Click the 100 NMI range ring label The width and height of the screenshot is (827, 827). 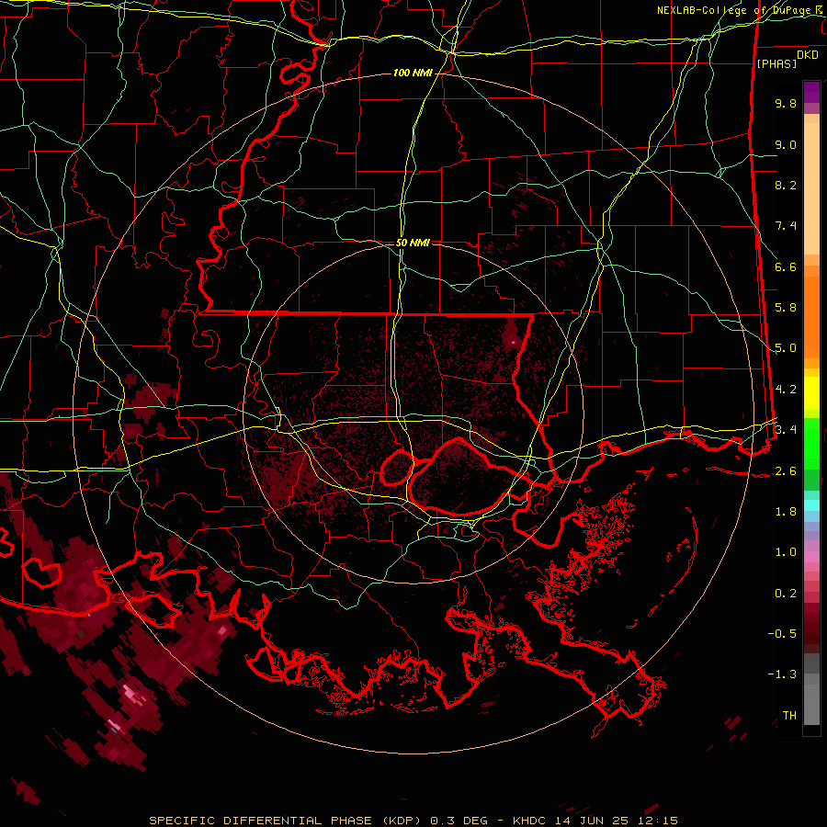click(413, 73)
